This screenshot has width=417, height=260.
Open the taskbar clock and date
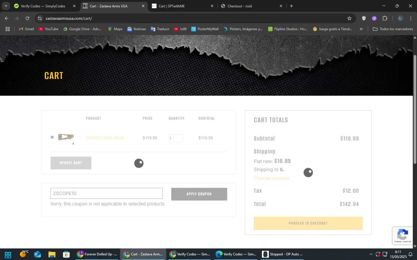click(x=398, y=254)
